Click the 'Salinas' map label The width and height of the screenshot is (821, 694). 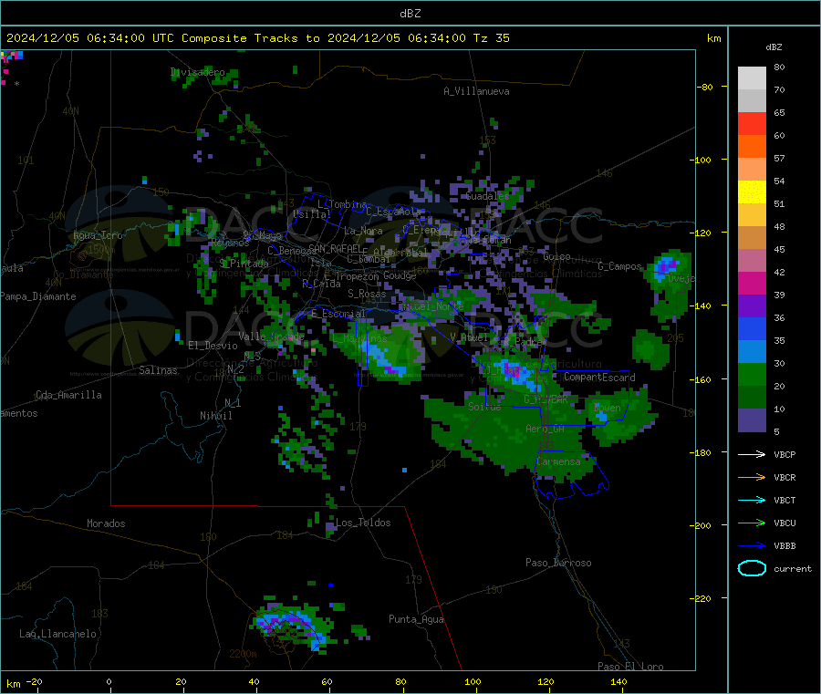[x=158, y=370]
